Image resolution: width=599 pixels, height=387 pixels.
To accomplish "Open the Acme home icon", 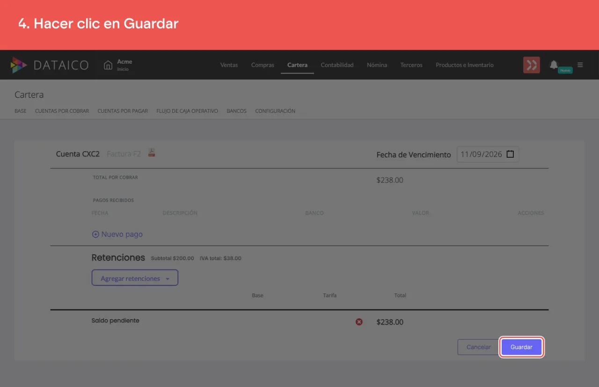I will (108, 65).
